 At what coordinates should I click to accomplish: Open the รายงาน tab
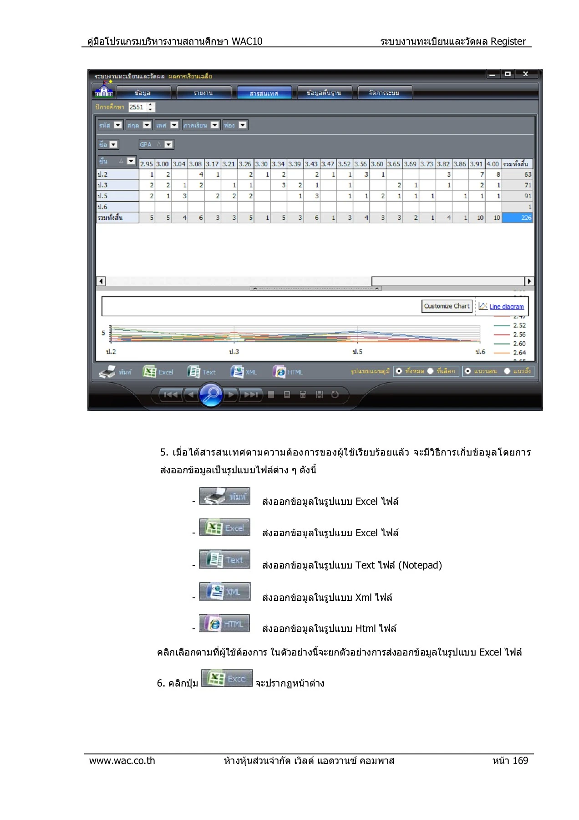[x=203, y=93]
